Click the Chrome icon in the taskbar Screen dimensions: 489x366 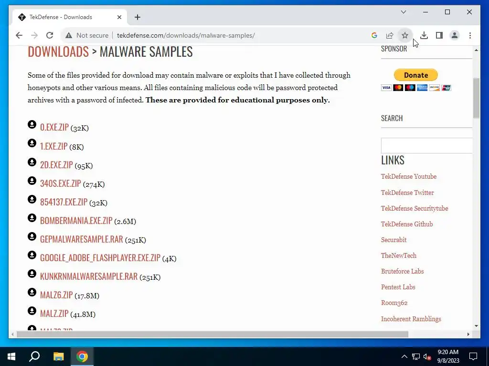(x=82, y=356)
